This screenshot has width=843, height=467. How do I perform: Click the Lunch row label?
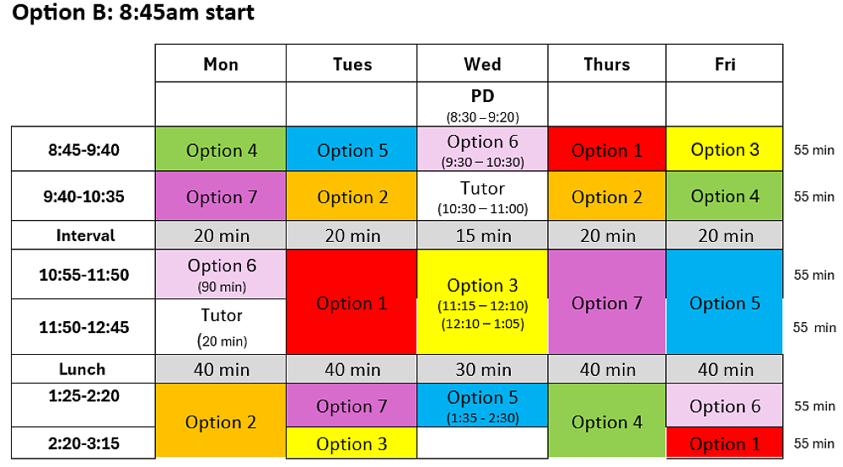click(x=83, y=369)
